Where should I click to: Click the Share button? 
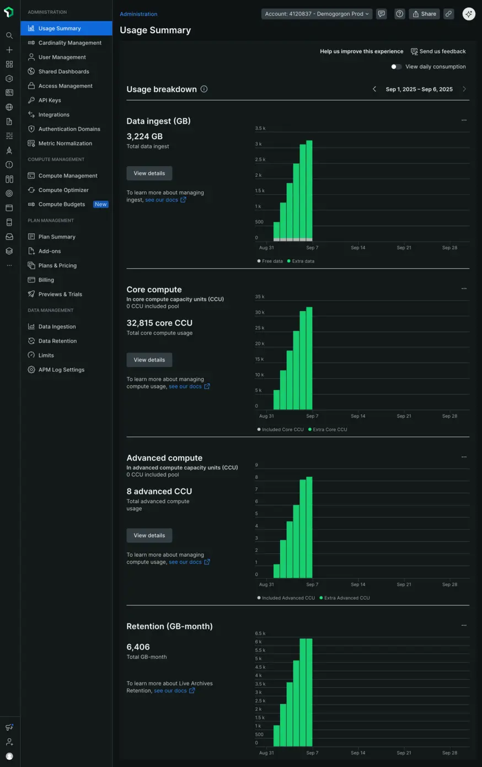[424, 14]
